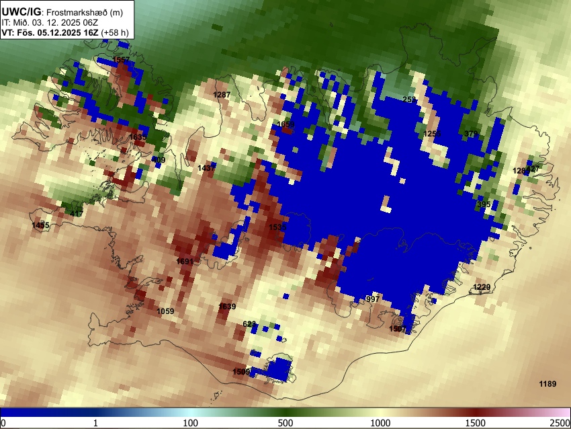Click the 0 label on the color scale
571x429 pixels.
pos(3,423)
